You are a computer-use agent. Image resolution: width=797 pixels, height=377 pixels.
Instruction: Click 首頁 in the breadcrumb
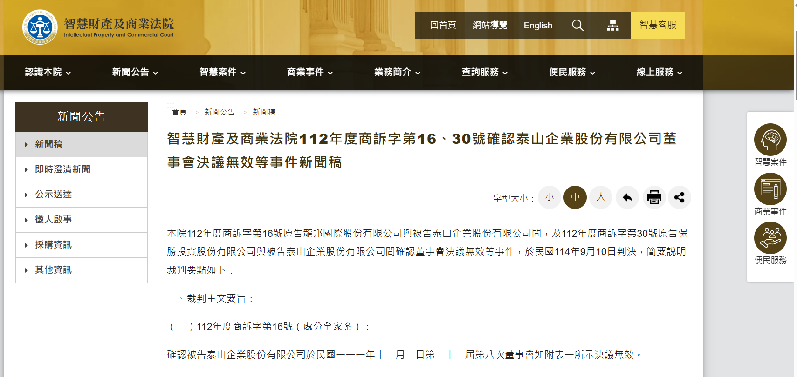[179, 112]
